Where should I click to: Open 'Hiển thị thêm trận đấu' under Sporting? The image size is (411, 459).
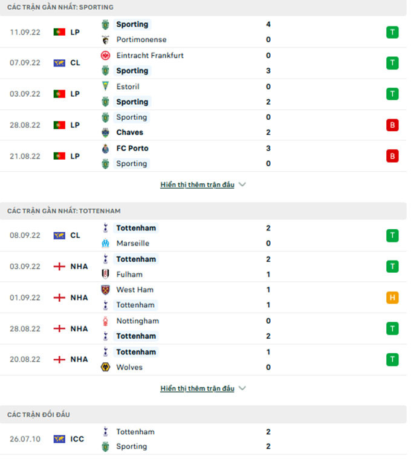[197, 185]
